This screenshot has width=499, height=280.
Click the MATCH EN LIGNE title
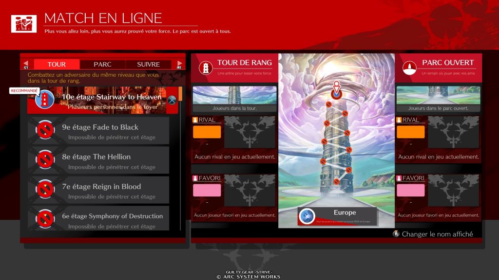pyautogui.click(x=103, y=18)
